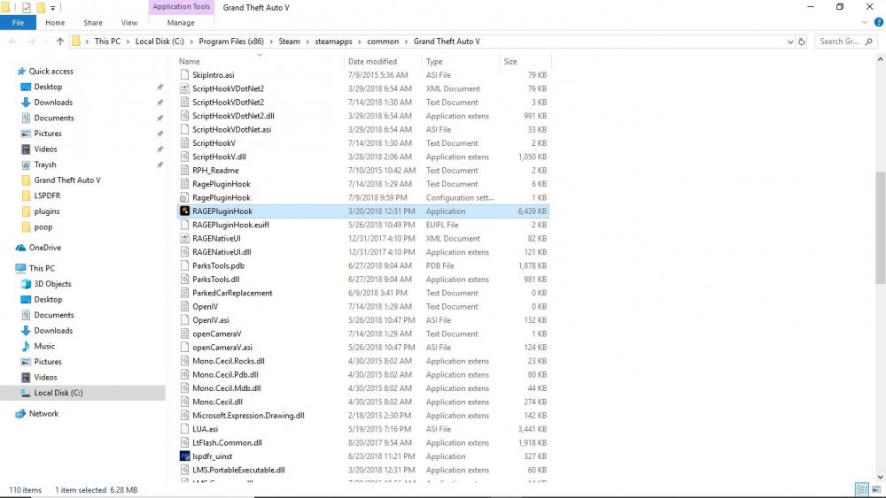Click the Music note icon
886x498 pixels.
(26, 346)
